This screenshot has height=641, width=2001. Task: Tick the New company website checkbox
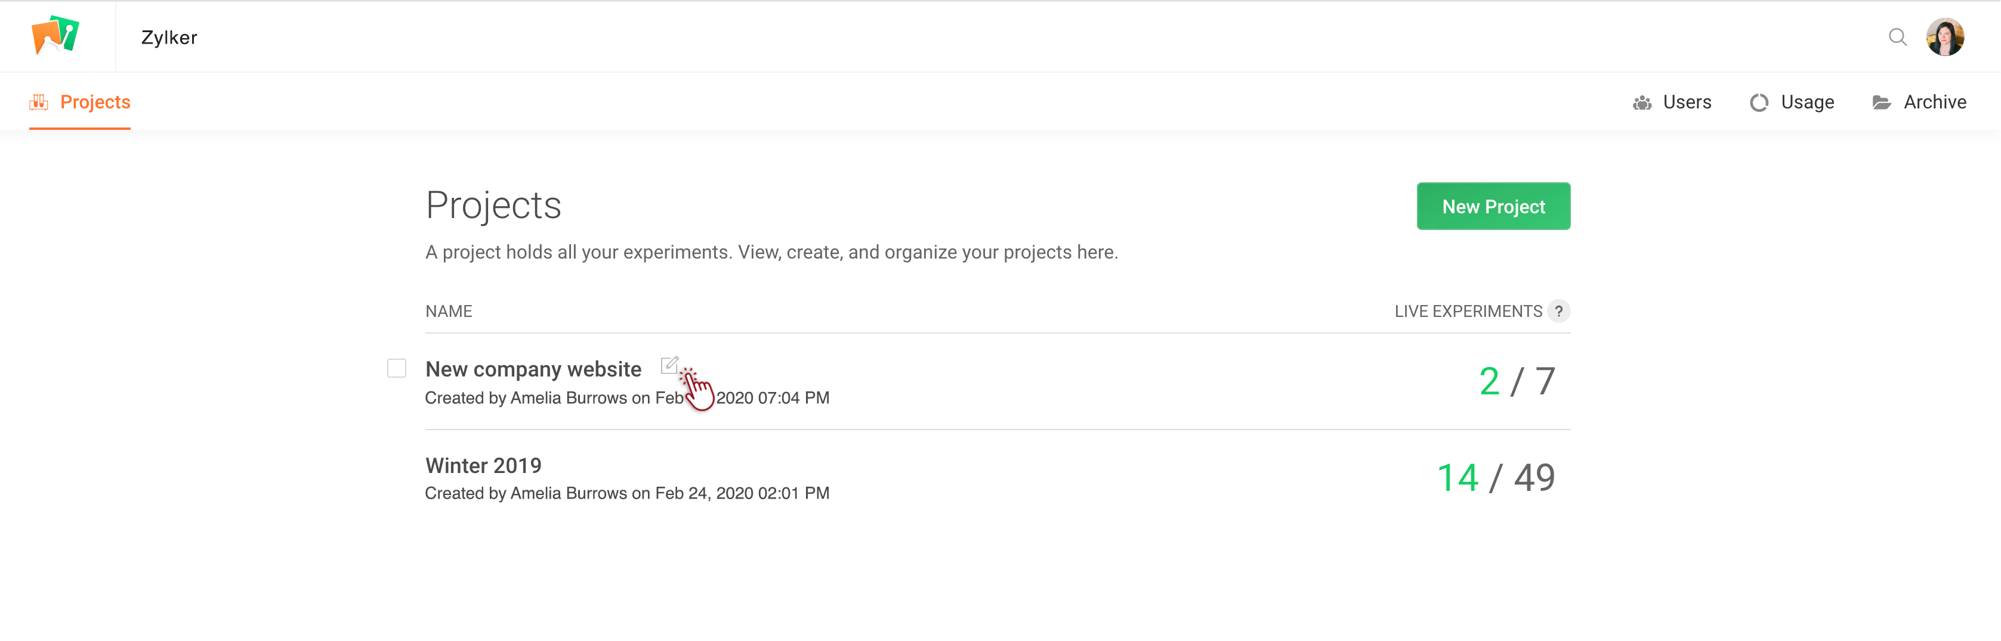click(397, 369)
